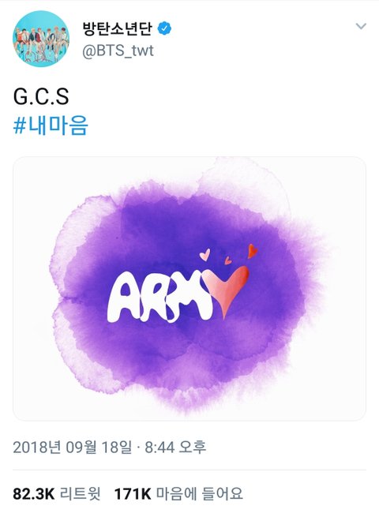This screenshot has width=379, height=513.
Task: Open the #내마음 hashtag
Action: [x=51, y=125]
